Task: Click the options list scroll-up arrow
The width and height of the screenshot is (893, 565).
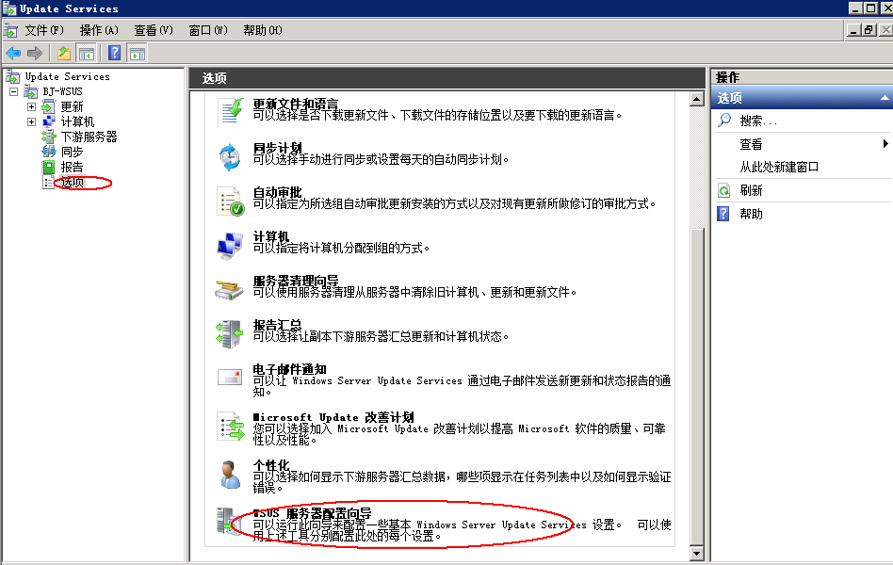Action: tap(696, 99)
